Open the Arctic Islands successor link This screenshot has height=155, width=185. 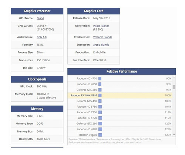click(x=101, y=45)
